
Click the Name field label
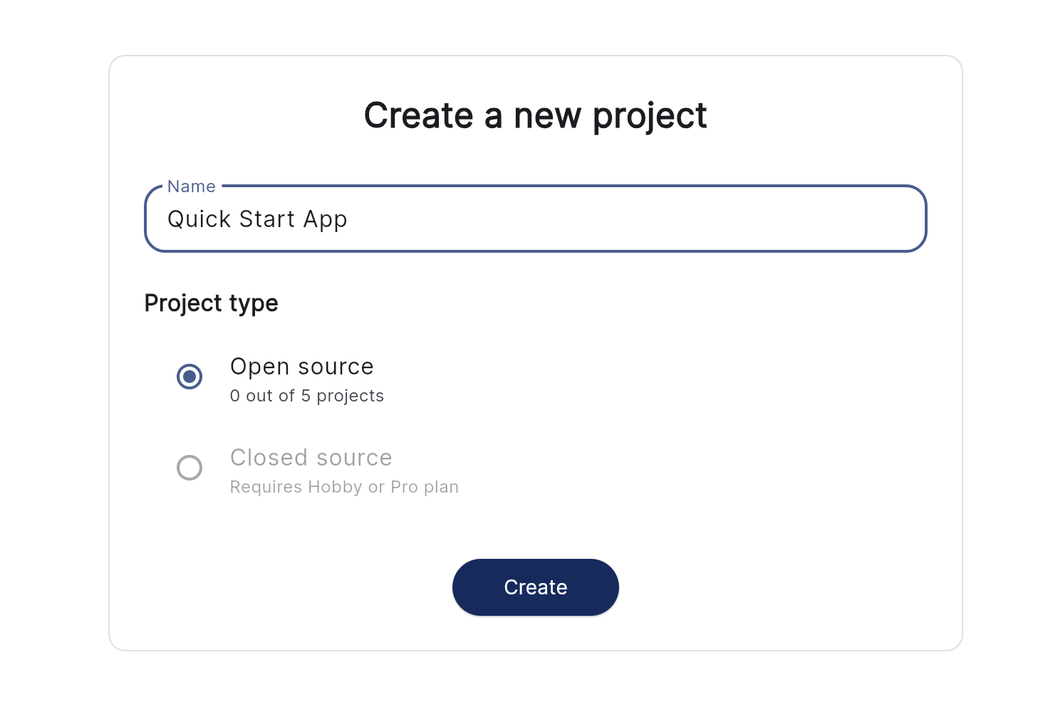click(191, 186)
